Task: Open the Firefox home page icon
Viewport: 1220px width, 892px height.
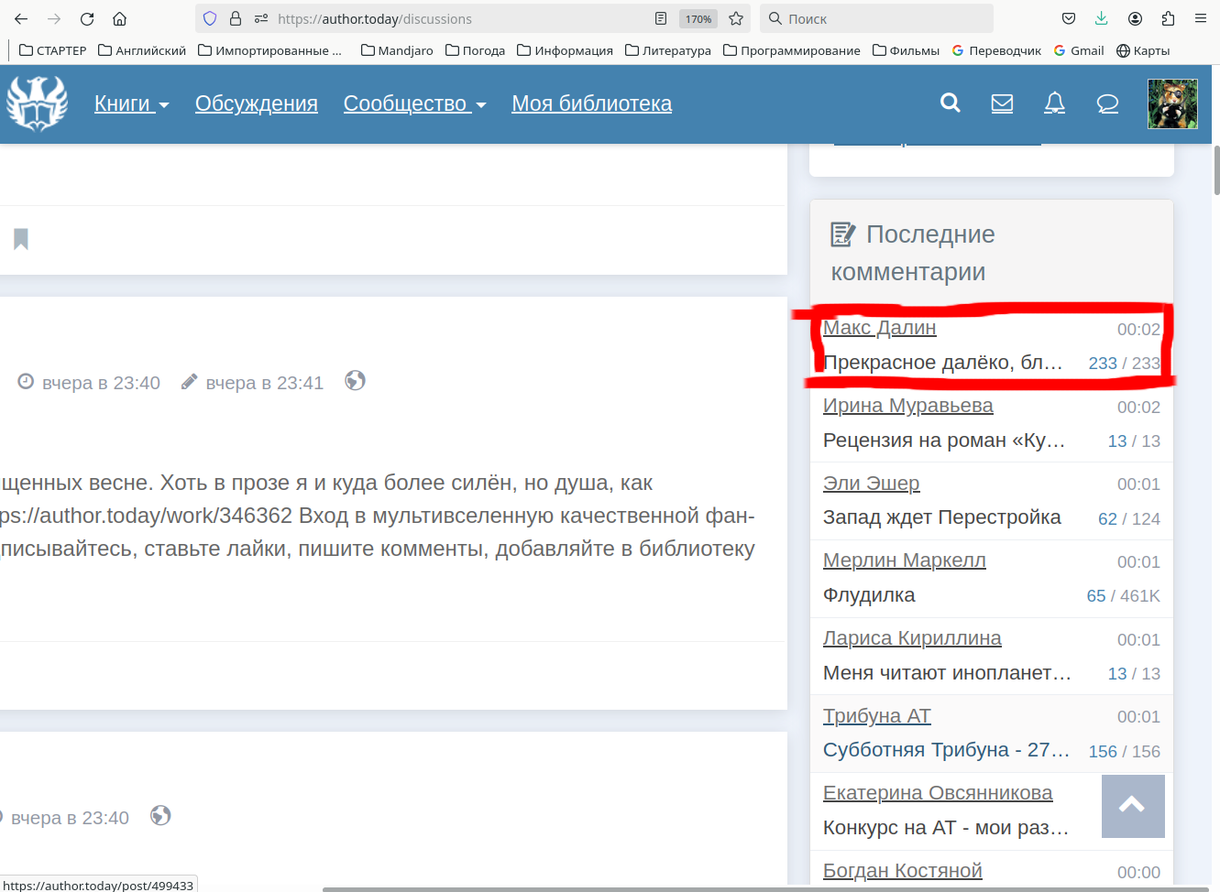Action: [x=119, y=18]
